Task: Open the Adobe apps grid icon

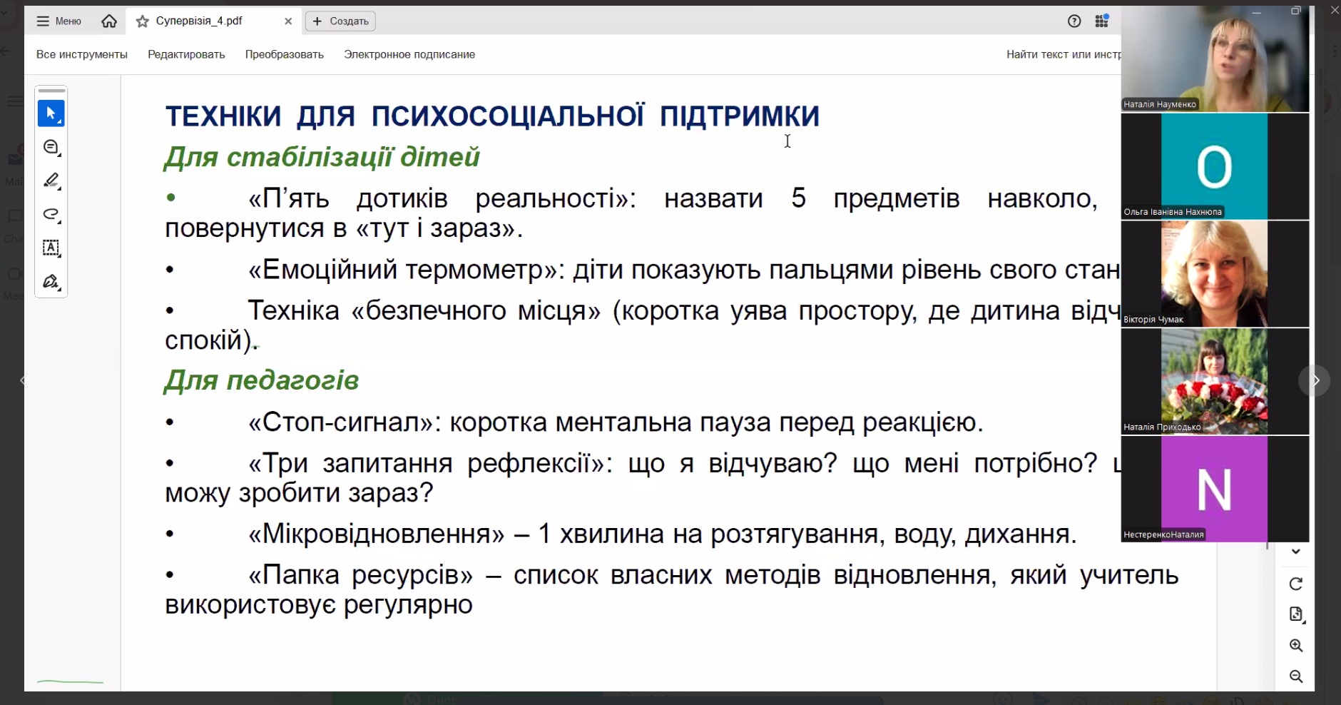Action: click(x=1102, y=21)
